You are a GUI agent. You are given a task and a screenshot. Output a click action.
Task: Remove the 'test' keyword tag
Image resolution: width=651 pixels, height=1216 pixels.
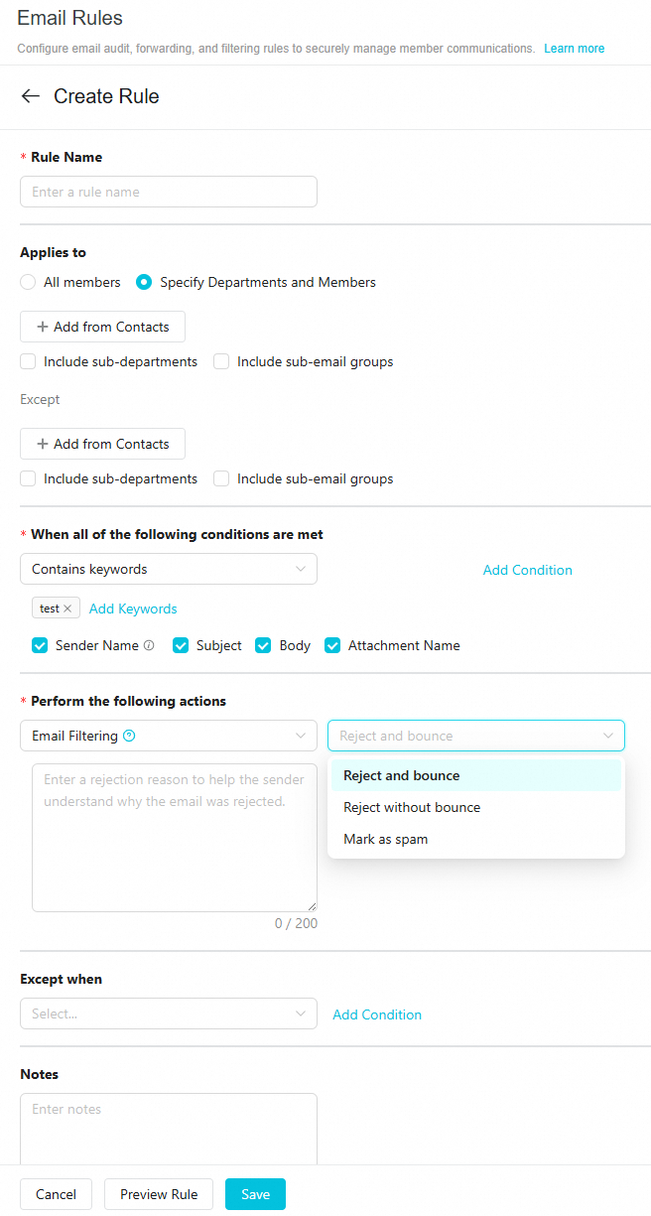(x=67, y=608)
